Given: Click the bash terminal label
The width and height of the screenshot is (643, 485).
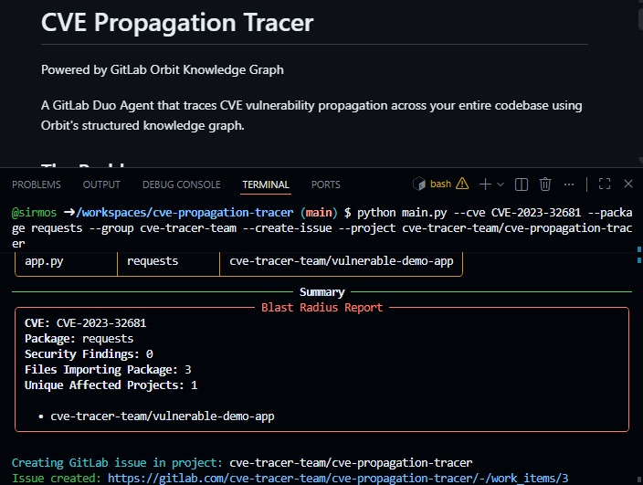Looking at the screenshot, I should pyautogui.click(x=440, y=184).
